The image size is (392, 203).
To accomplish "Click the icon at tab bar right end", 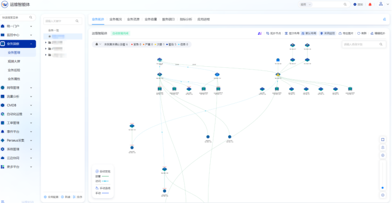I will pyautogui.click(x=384, y=19).
